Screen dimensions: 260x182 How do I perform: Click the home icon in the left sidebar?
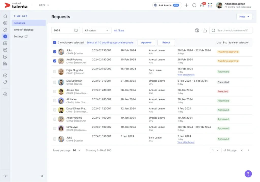(x=5, y=16)
